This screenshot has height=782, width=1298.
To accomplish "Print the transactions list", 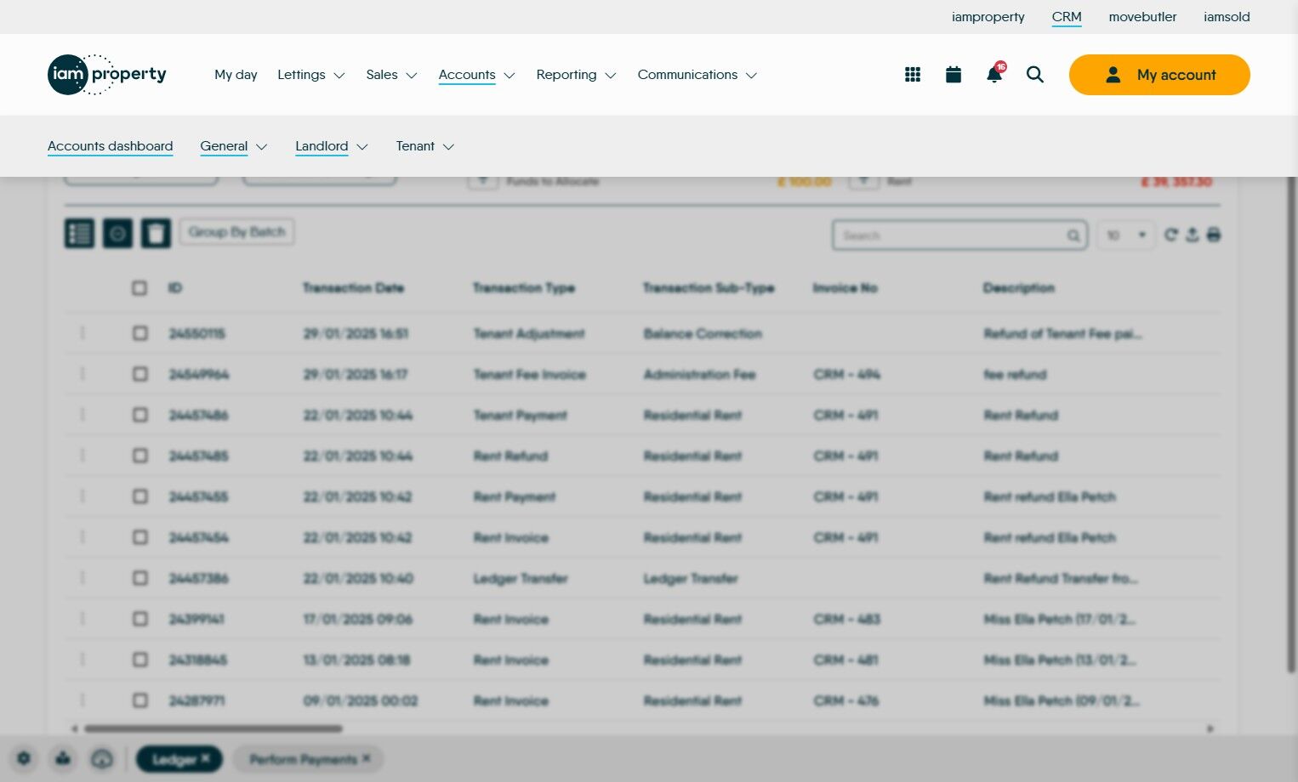I will coord(1214,235).
